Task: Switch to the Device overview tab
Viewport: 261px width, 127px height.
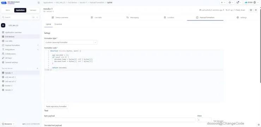Action: coord(60,18)
